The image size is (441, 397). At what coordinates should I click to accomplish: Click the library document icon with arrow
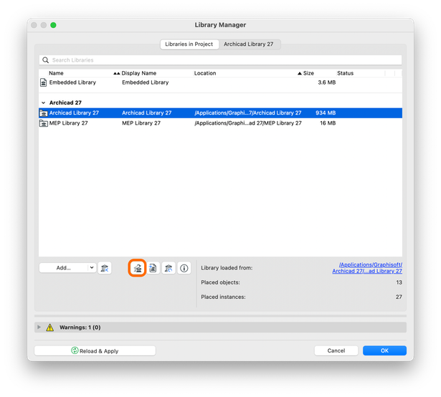coord(153,268)
